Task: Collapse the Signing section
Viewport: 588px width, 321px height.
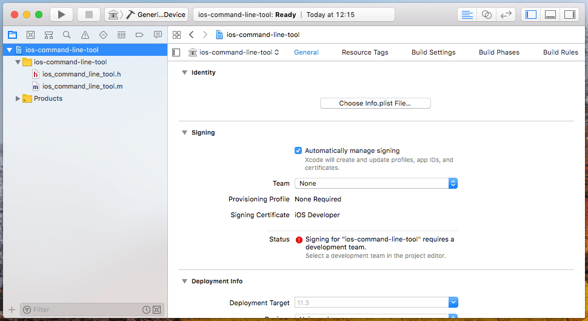Action: point(184,132)
